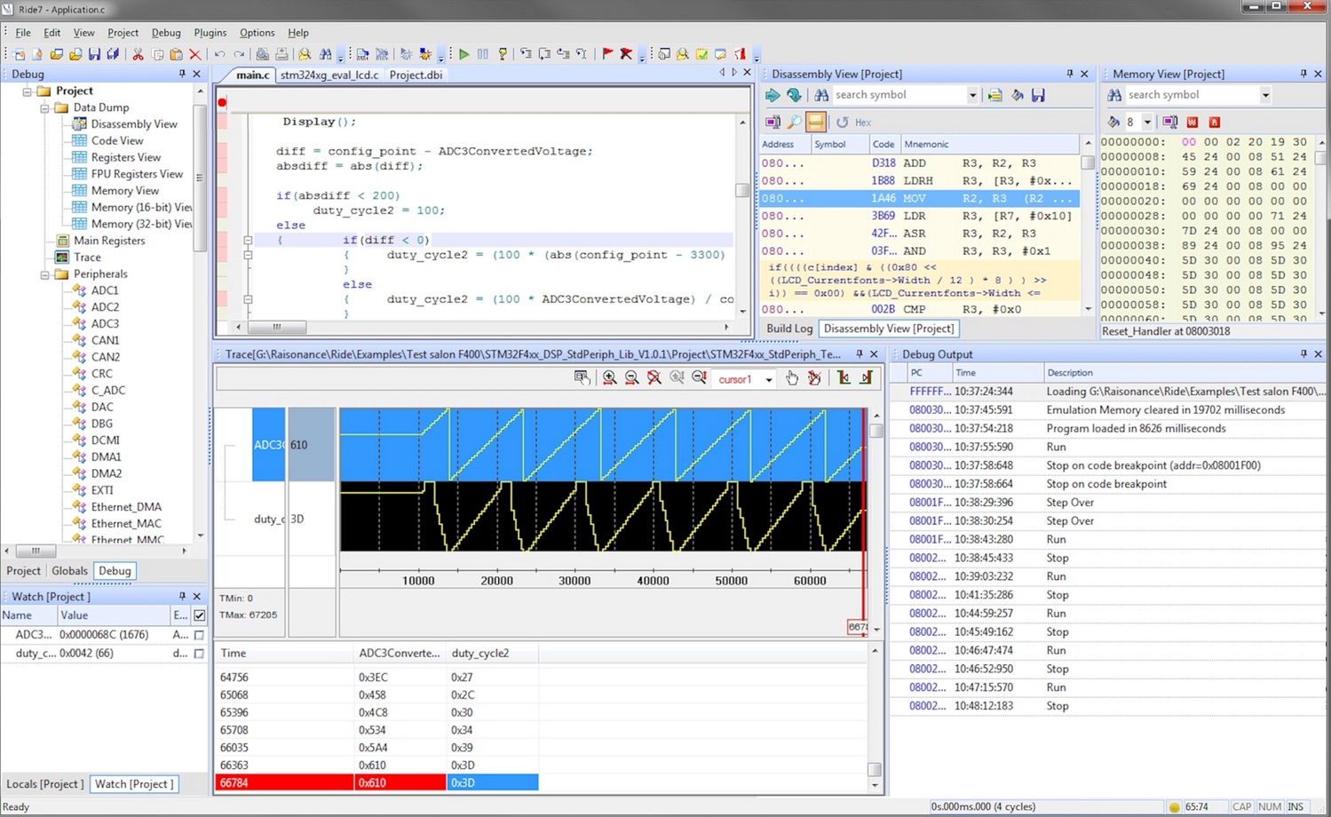The image size is (1331, 817).
Task: Collapse the Data Dump tree node
Action: [x=44, y=107]
